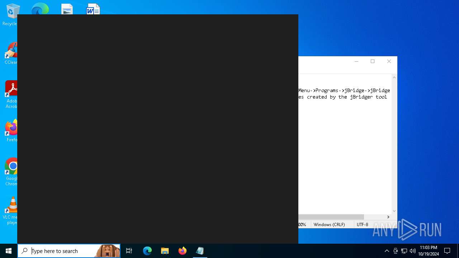The height and width of the screenshot is (258, 459).
Task: Click the Notepad horizontal scrollbar thumb
Action: 331,217
